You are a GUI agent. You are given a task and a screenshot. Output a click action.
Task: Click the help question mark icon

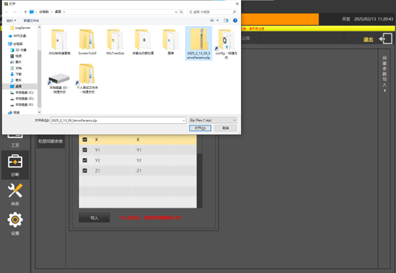point(235,20)
